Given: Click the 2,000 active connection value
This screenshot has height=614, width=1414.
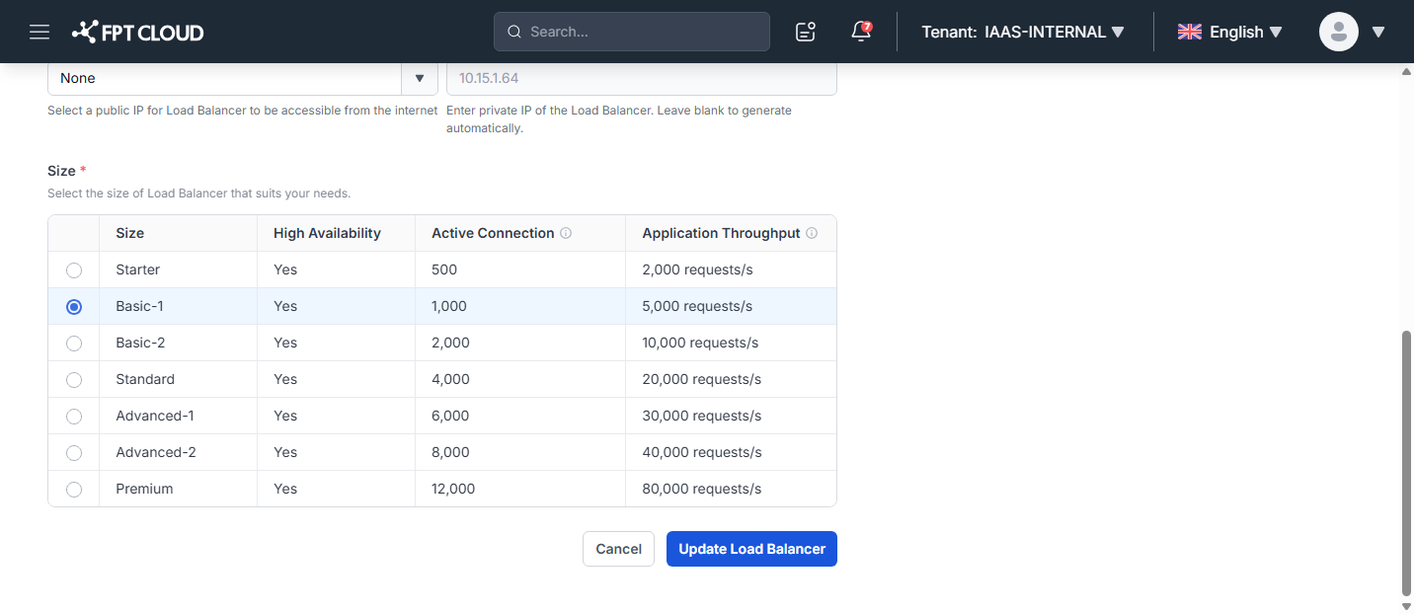Looking at the screenshot, I should pos(450,343).
